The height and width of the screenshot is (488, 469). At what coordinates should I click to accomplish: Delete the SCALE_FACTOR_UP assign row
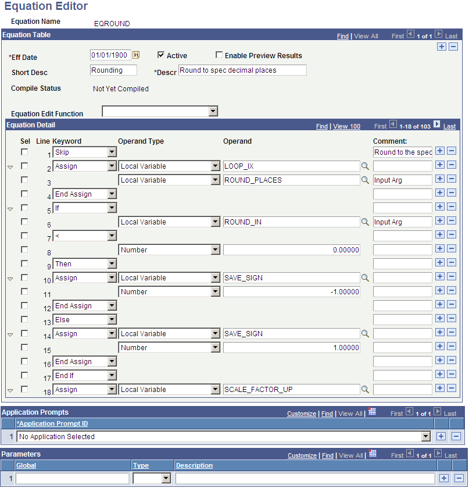(x=453, y=389)
